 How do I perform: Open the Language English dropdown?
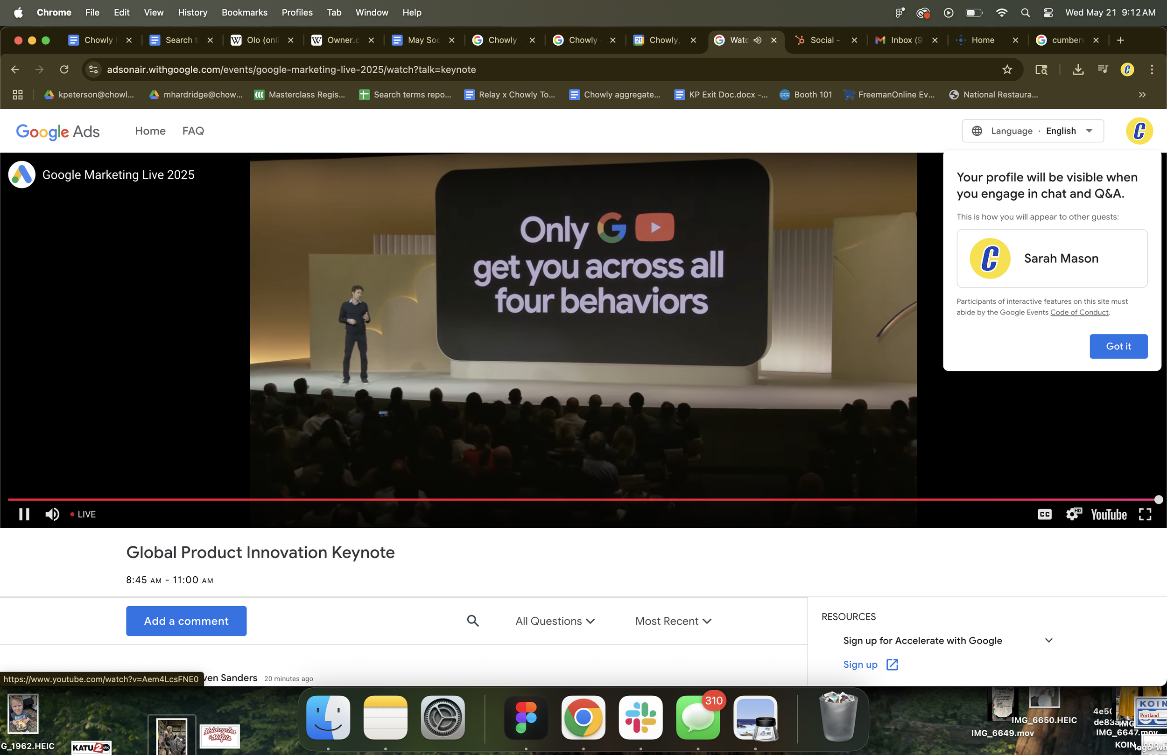click(1033, 131)
